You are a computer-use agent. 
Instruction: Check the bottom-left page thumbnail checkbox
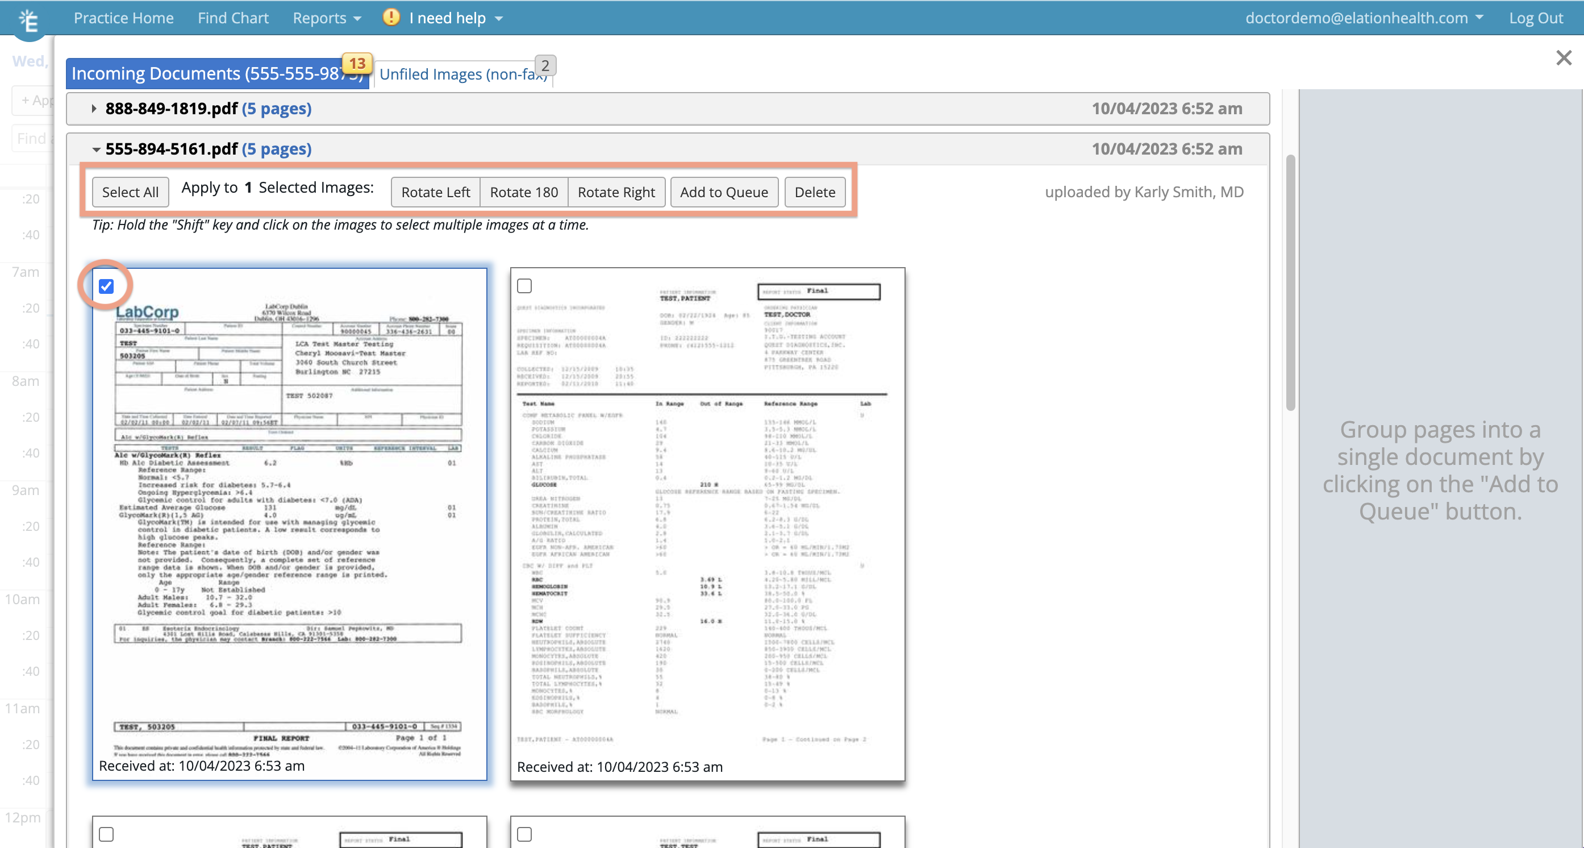coord(106,834)
